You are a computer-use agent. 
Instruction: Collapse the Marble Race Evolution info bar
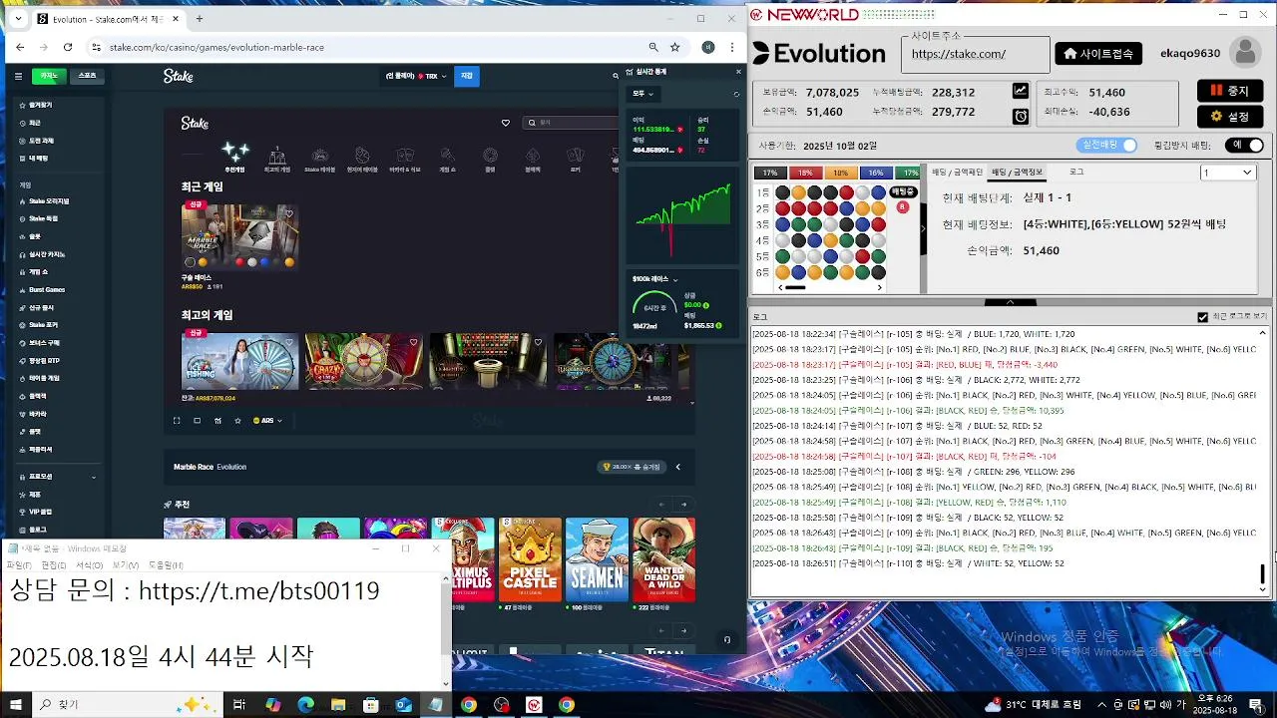click(678, 467)
